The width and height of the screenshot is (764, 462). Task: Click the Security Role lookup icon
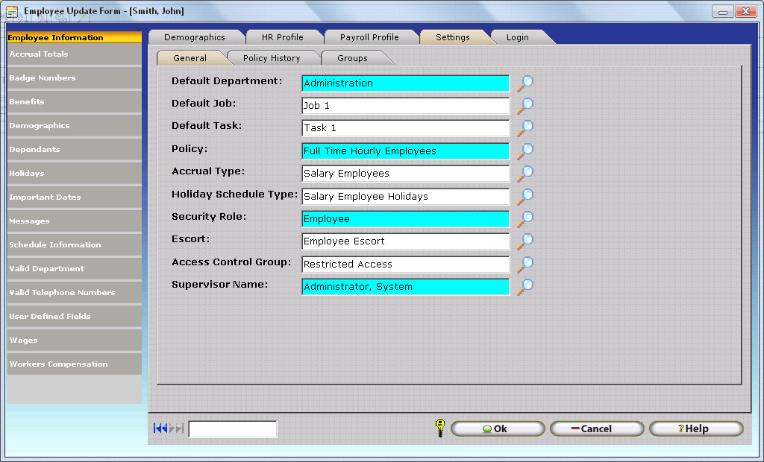525,219
